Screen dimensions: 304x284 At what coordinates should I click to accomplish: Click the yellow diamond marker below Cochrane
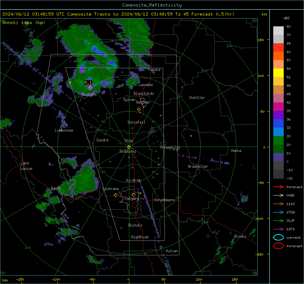(x=116, y=195)
